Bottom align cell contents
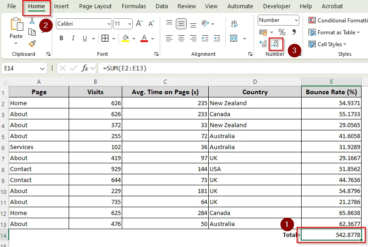This screenshot has width=368, height=247. pos(193,24)
